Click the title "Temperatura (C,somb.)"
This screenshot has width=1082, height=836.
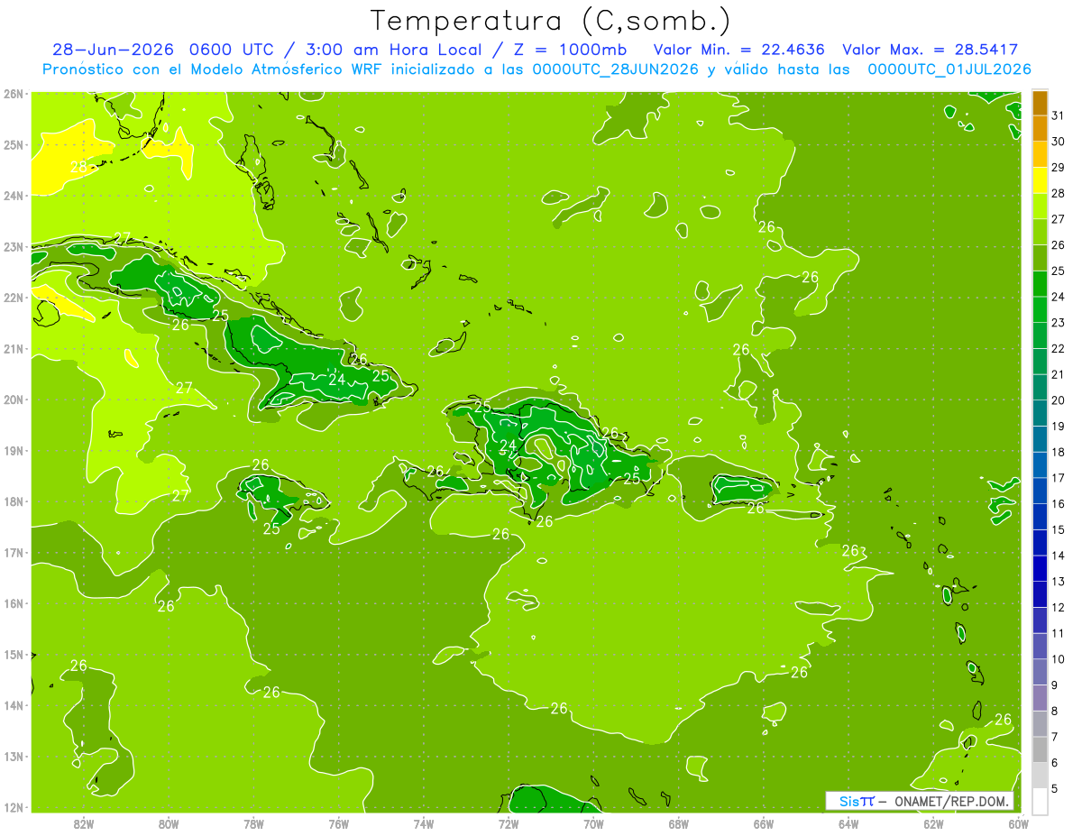click(551, 21)
